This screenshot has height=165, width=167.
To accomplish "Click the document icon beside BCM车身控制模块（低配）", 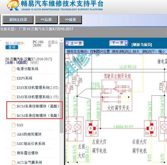I will 14,116.
